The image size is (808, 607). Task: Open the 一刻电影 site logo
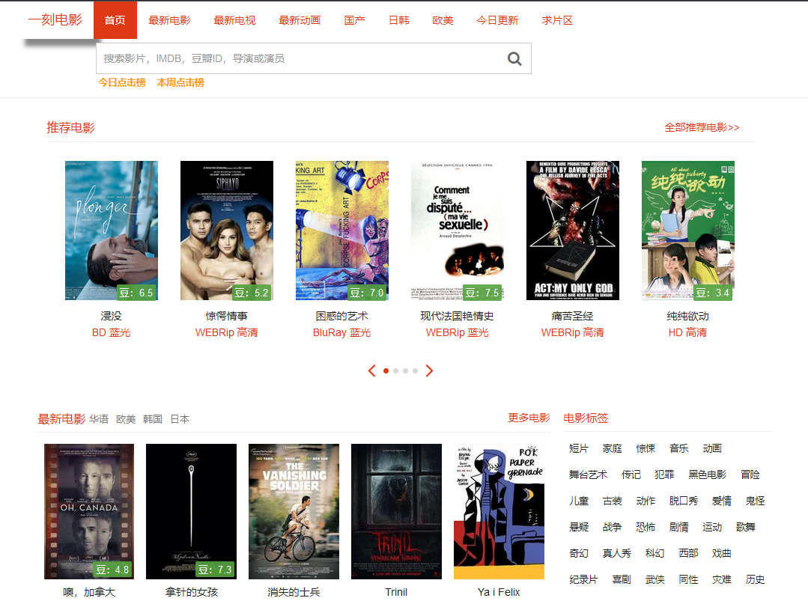(55, 19)
